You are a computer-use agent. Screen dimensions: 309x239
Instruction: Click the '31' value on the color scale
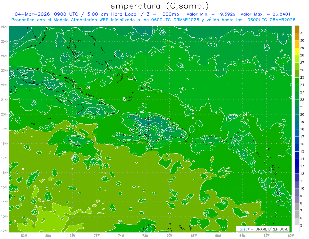pyautogui.click(x=302, y=33)
